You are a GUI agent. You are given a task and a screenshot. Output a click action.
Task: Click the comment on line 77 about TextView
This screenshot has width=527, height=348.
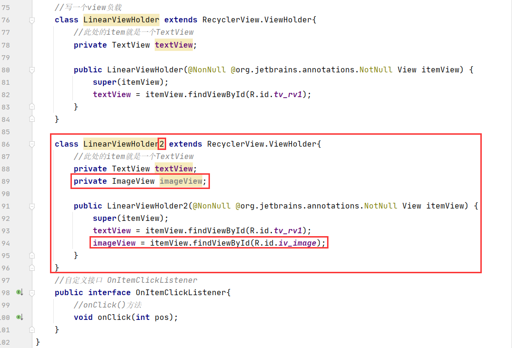(x=133, y=32)
